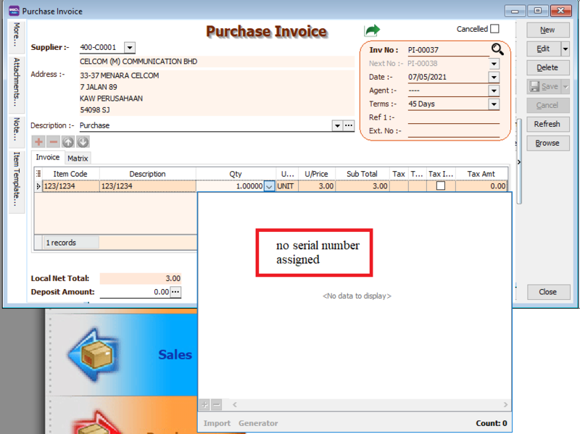Click the move row down arrow icon

(83, 141)
